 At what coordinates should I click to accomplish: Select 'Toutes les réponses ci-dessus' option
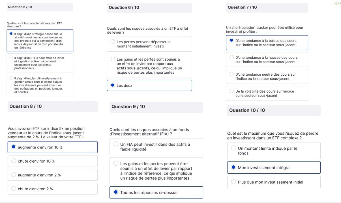[116, 192]
